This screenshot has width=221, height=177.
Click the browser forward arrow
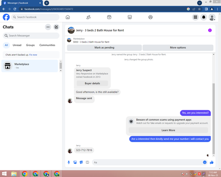click(x=9, y=9)
